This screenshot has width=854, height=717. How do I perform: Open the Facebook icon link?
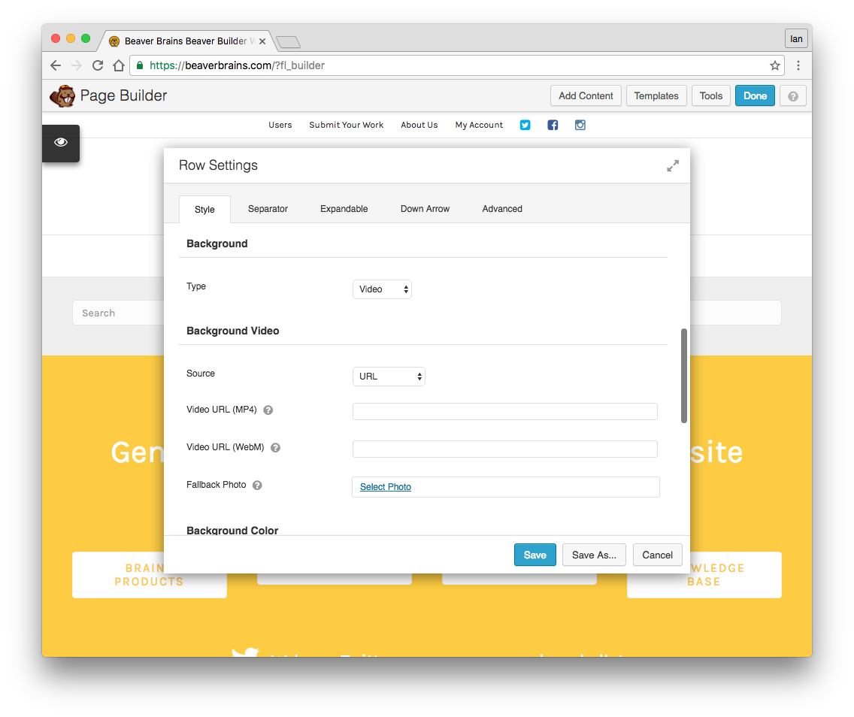coord(553,126)
